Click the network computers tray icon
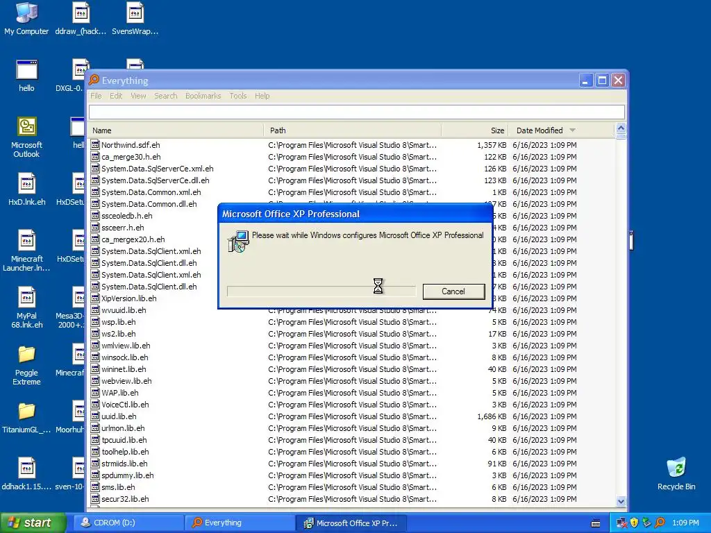The height and width of the screenshot is (533, 711). 621,523
